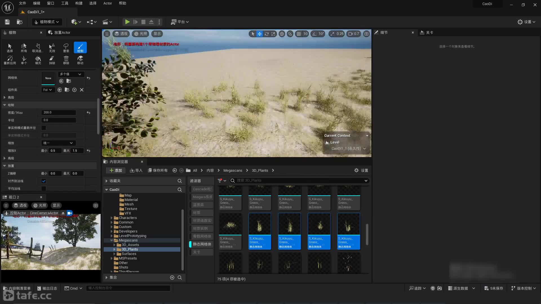Toggle rotation snapping in the viewport
Image resolution: width=541 pixels, height=304 pixels.
314,34
